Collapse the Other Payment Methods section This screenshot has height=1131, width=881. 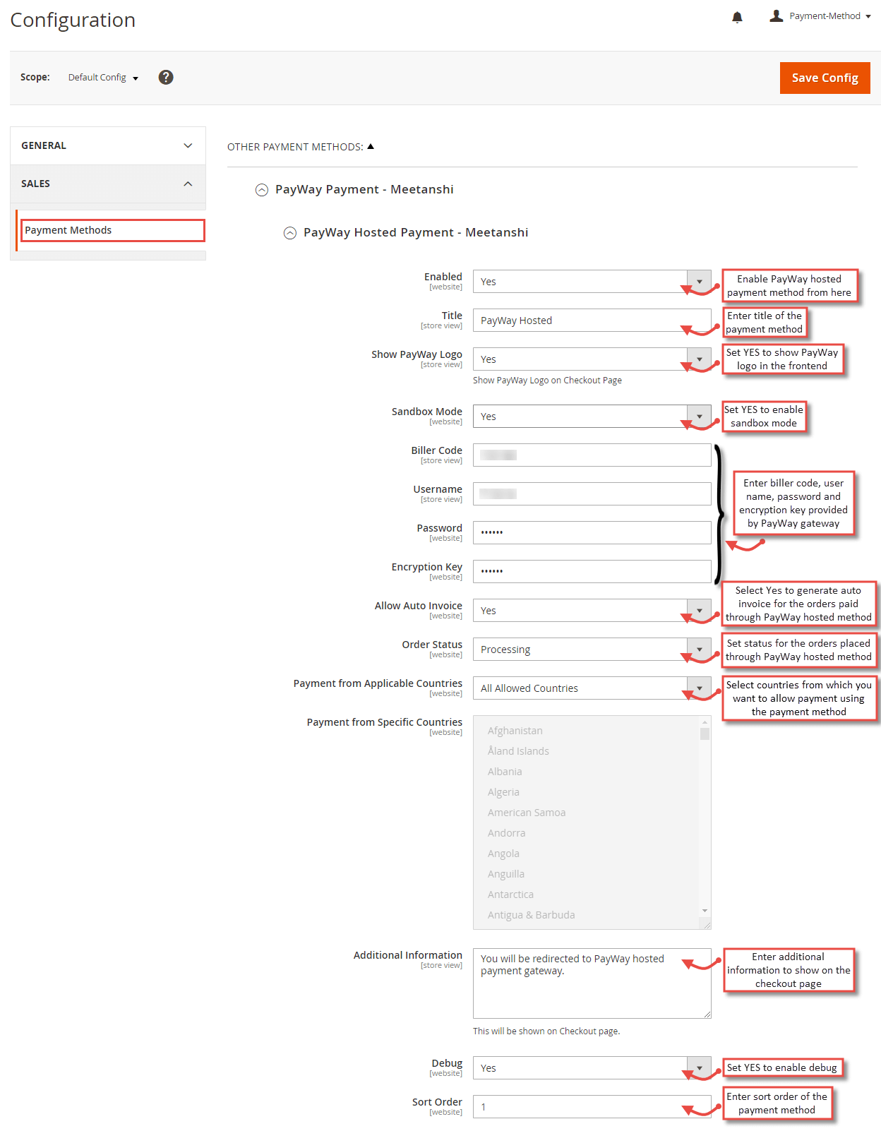(301, 147)
